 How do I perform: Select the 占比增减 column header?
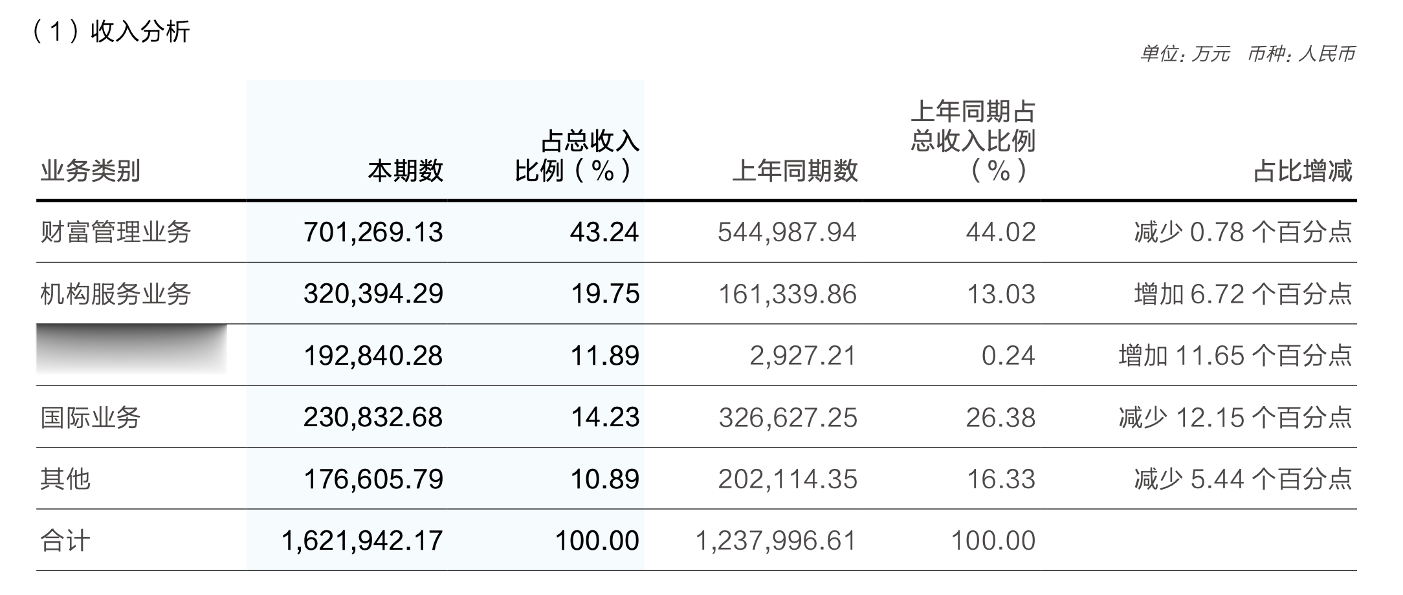[1303, 171]
